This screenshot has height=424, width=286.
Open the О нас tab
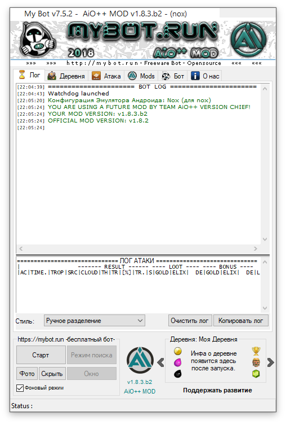(205, 76)
